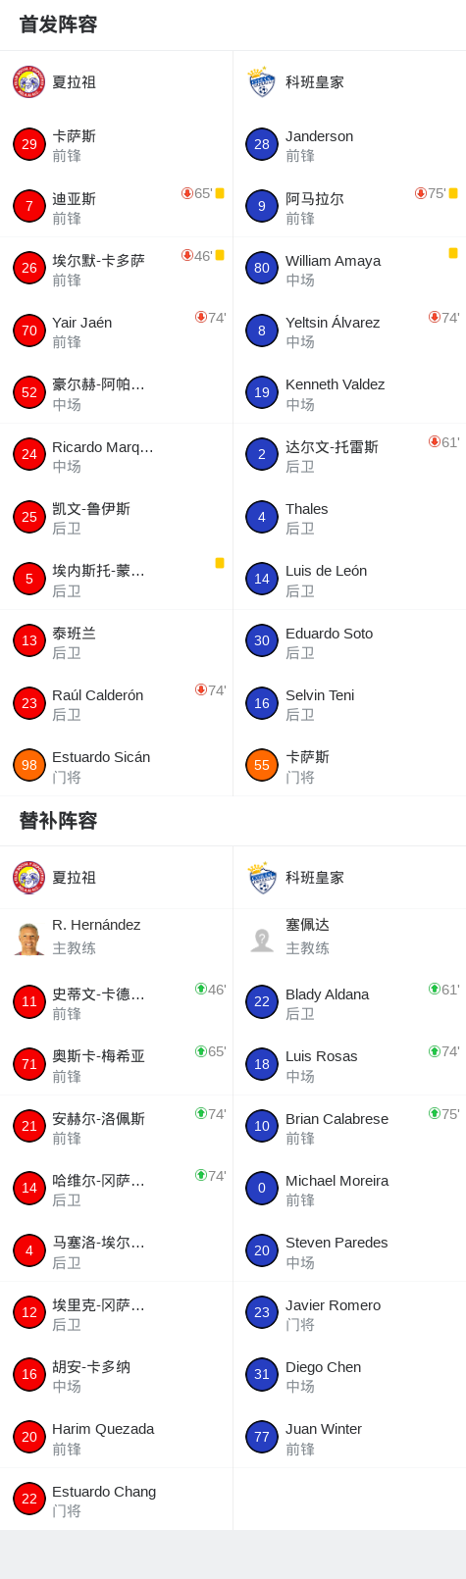
Task: Tap jersey number 29 badge for 卡萨斯
Action: pos(29,144)
